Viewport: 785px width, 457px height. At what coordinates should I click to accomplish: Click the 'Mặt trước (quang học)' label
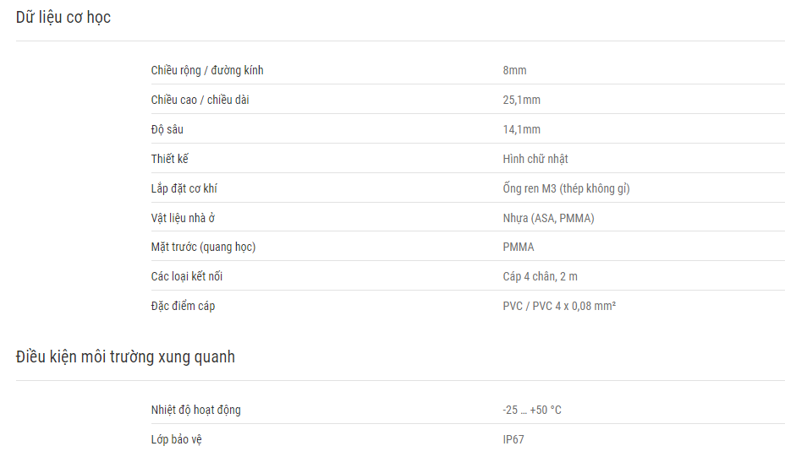click(x=203, y=247)
